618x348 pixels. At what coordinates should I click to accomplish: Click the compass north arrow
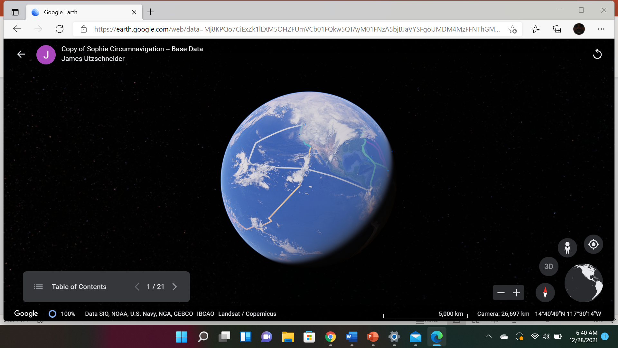pos(545,293)
